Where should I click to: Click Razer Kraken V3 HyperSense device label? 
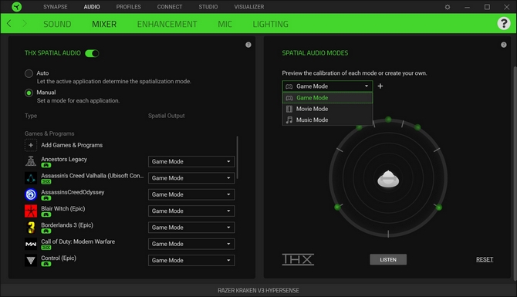click(258, 290)
